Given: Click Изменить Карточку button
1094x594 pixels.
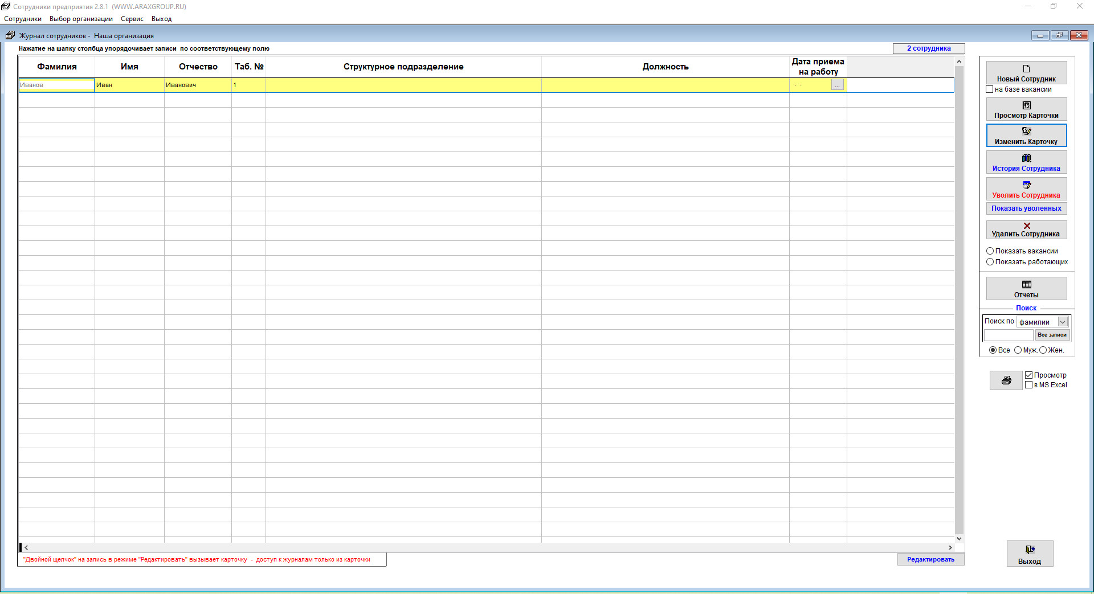Looking at the screenshot, I should tap(1026, 136).
